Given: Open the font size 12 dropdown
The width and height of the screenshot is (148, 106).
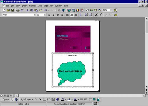Looking at the screenshot, I should pos(45,15).
